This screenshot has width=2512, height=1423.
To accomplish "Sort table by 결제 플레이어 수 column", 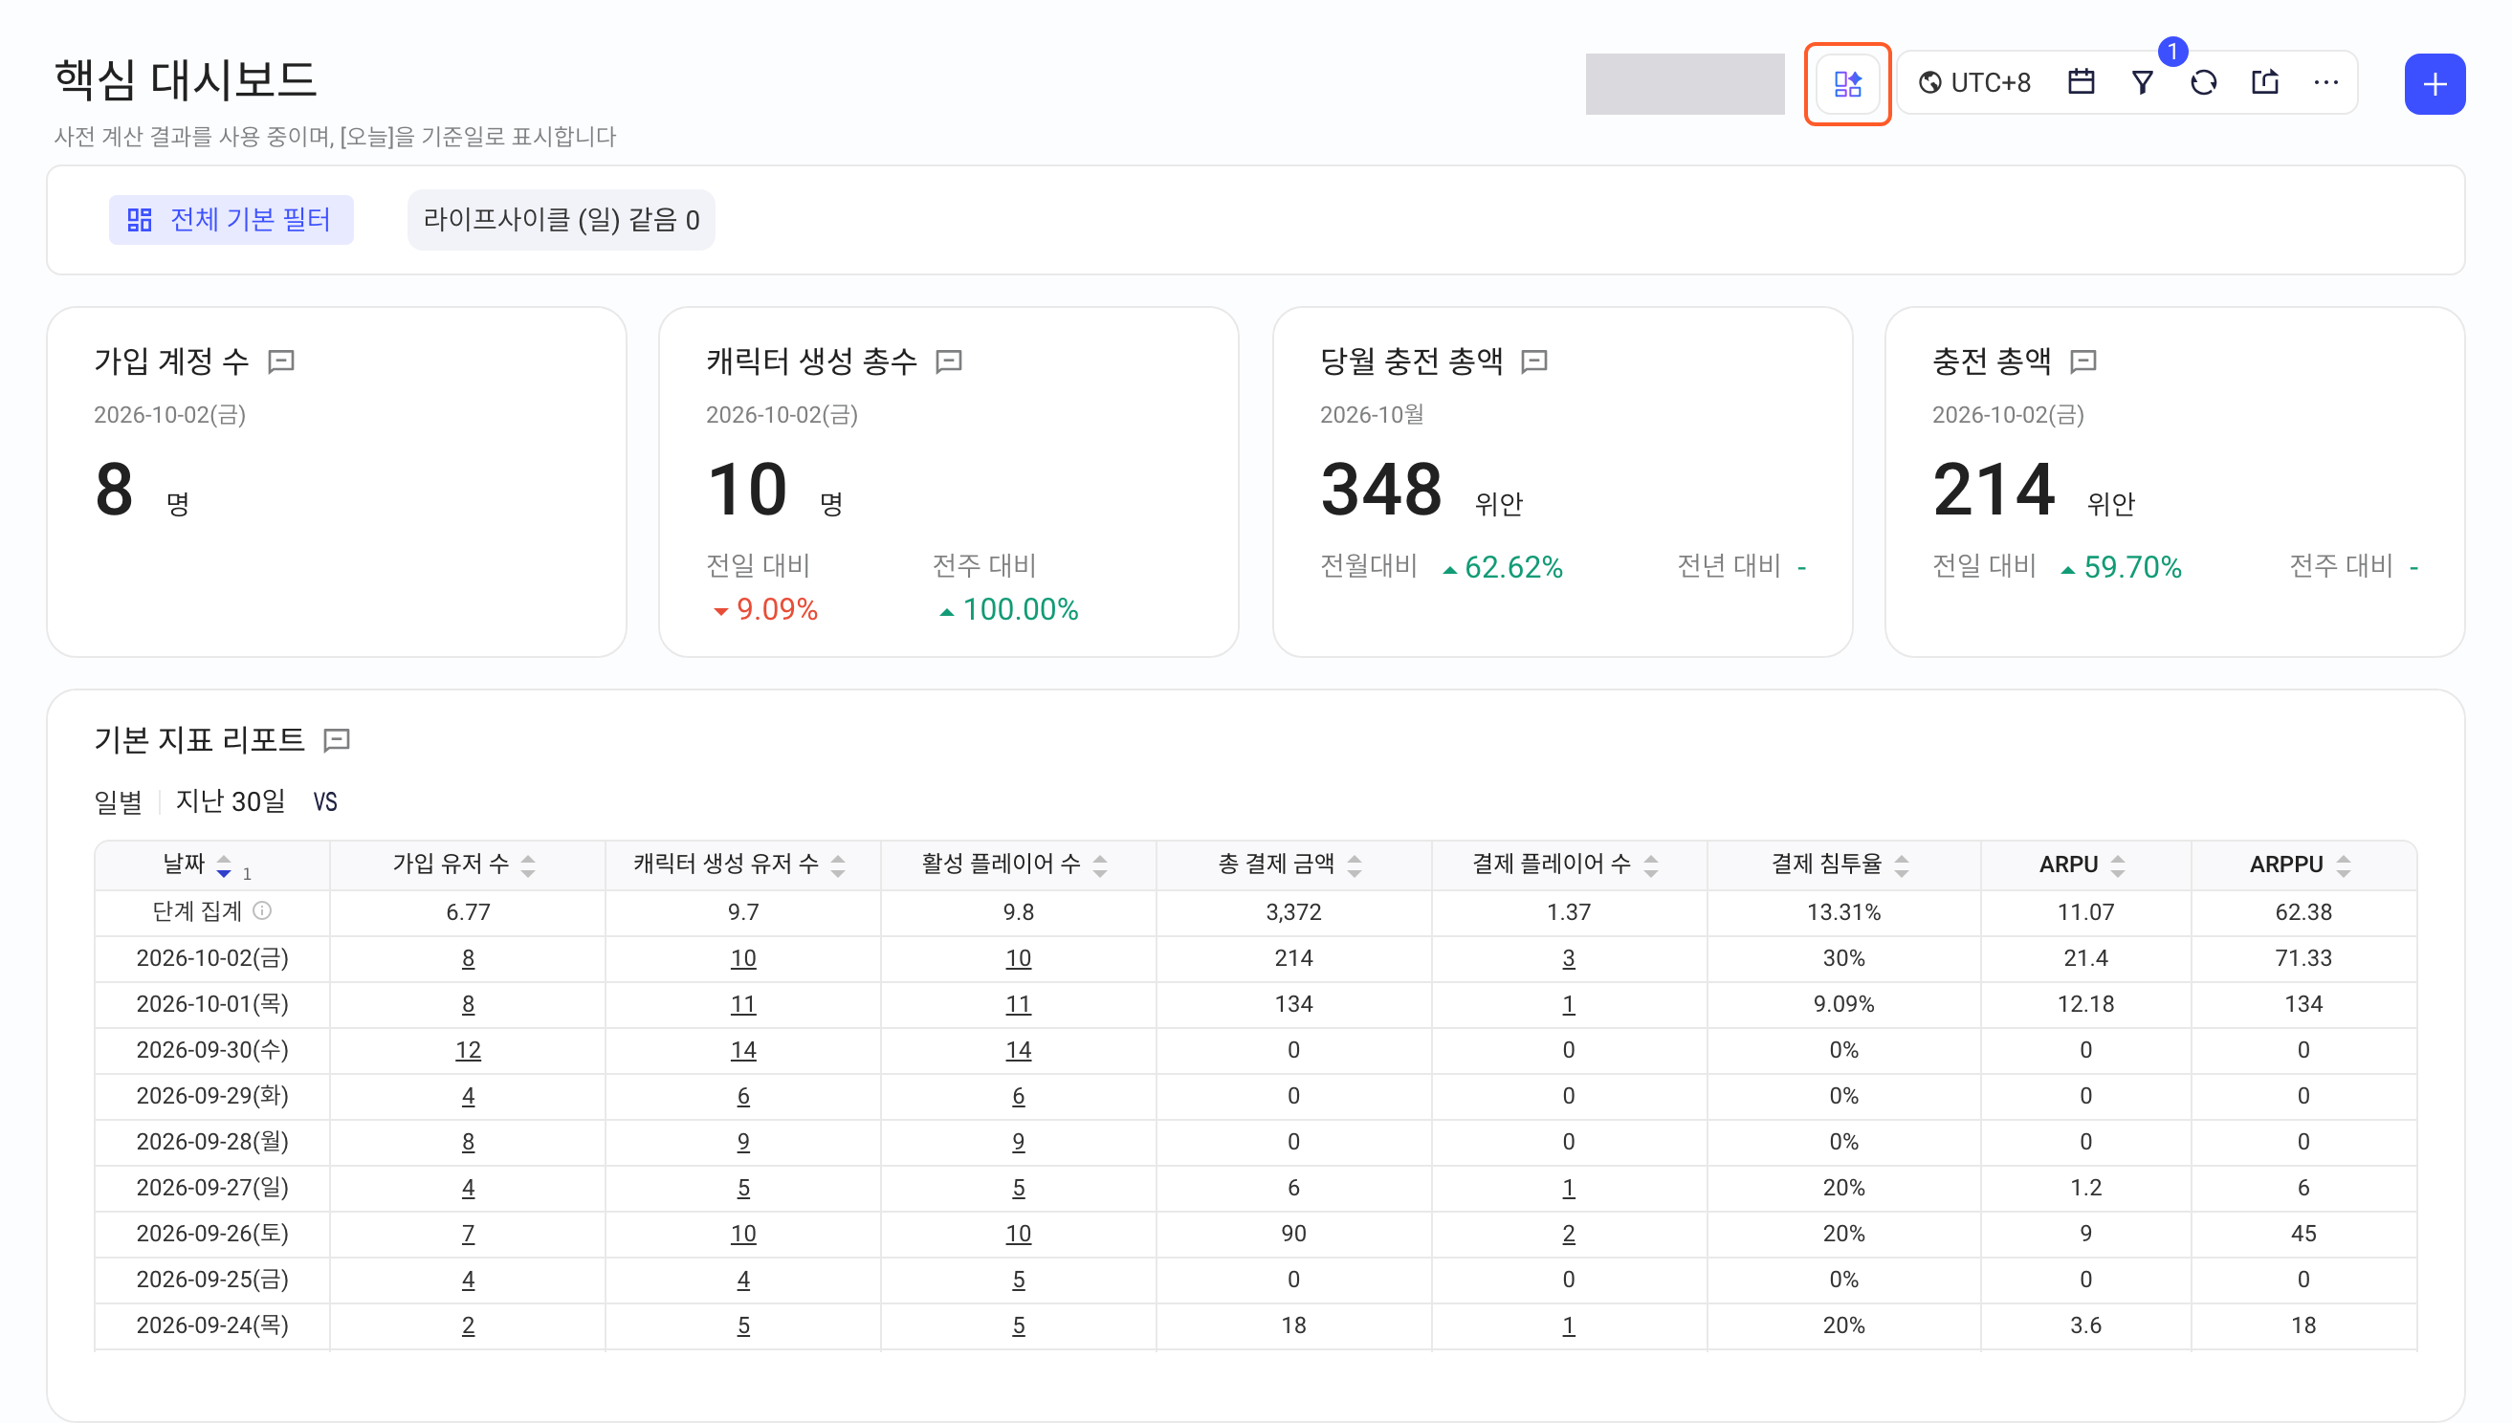I will (1651, 865).
